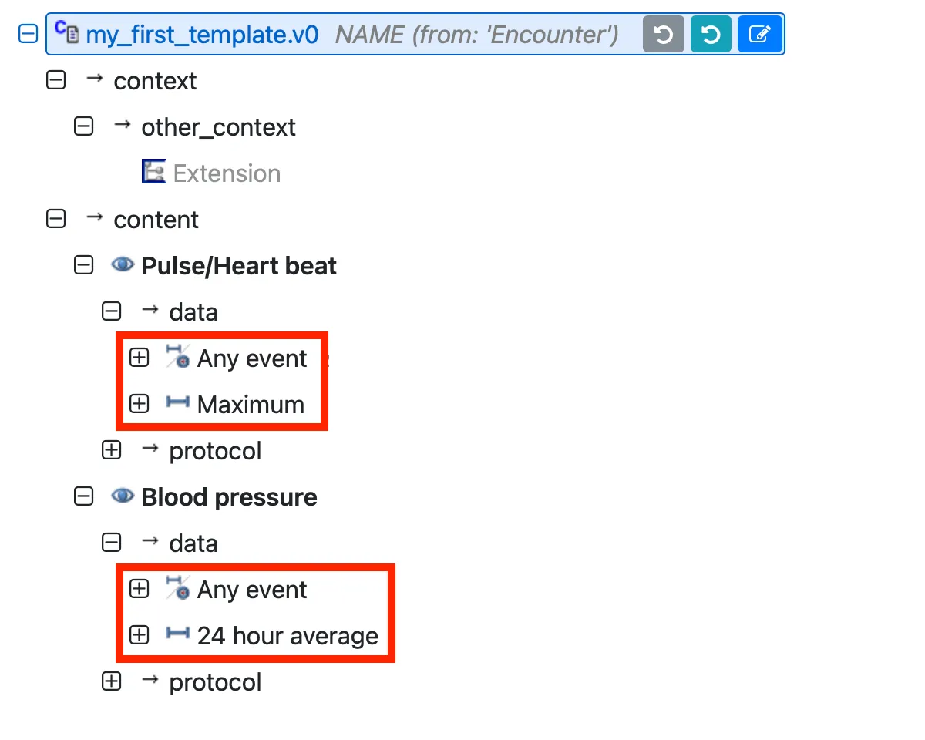Click the gray undo arrow button
This screenshot has width=925, height=740.
click(x=664, y=35)
